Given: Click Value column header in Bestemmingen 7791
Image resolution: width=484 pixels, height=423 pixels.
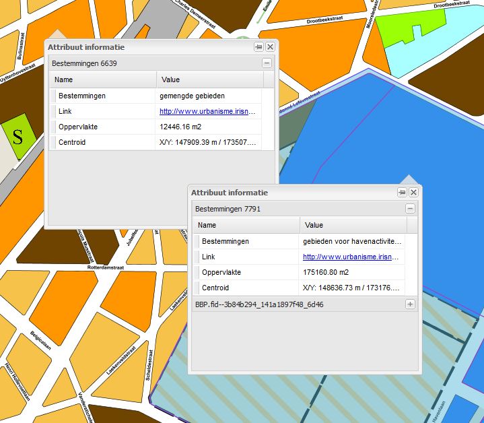Looking at the screenshot, I should pos(352,225).
